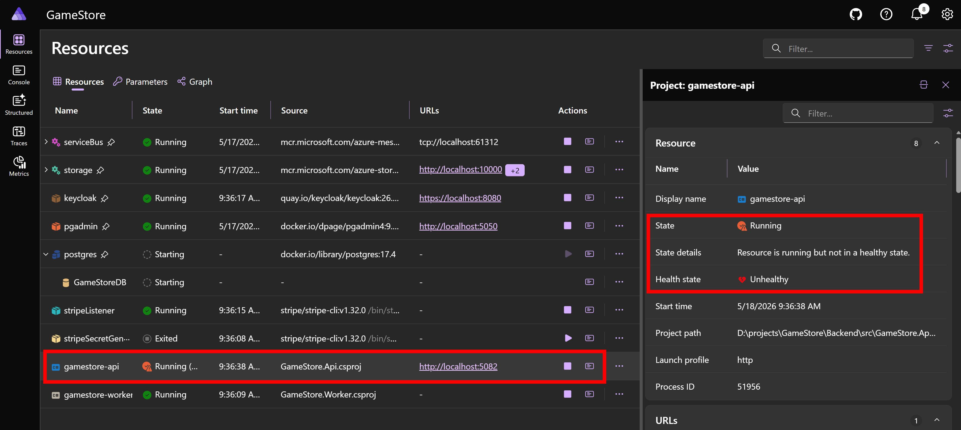The width and height of the screenshot is (961, 430).
Task: Expand the serviceBus row
Action: coord(46,142)
